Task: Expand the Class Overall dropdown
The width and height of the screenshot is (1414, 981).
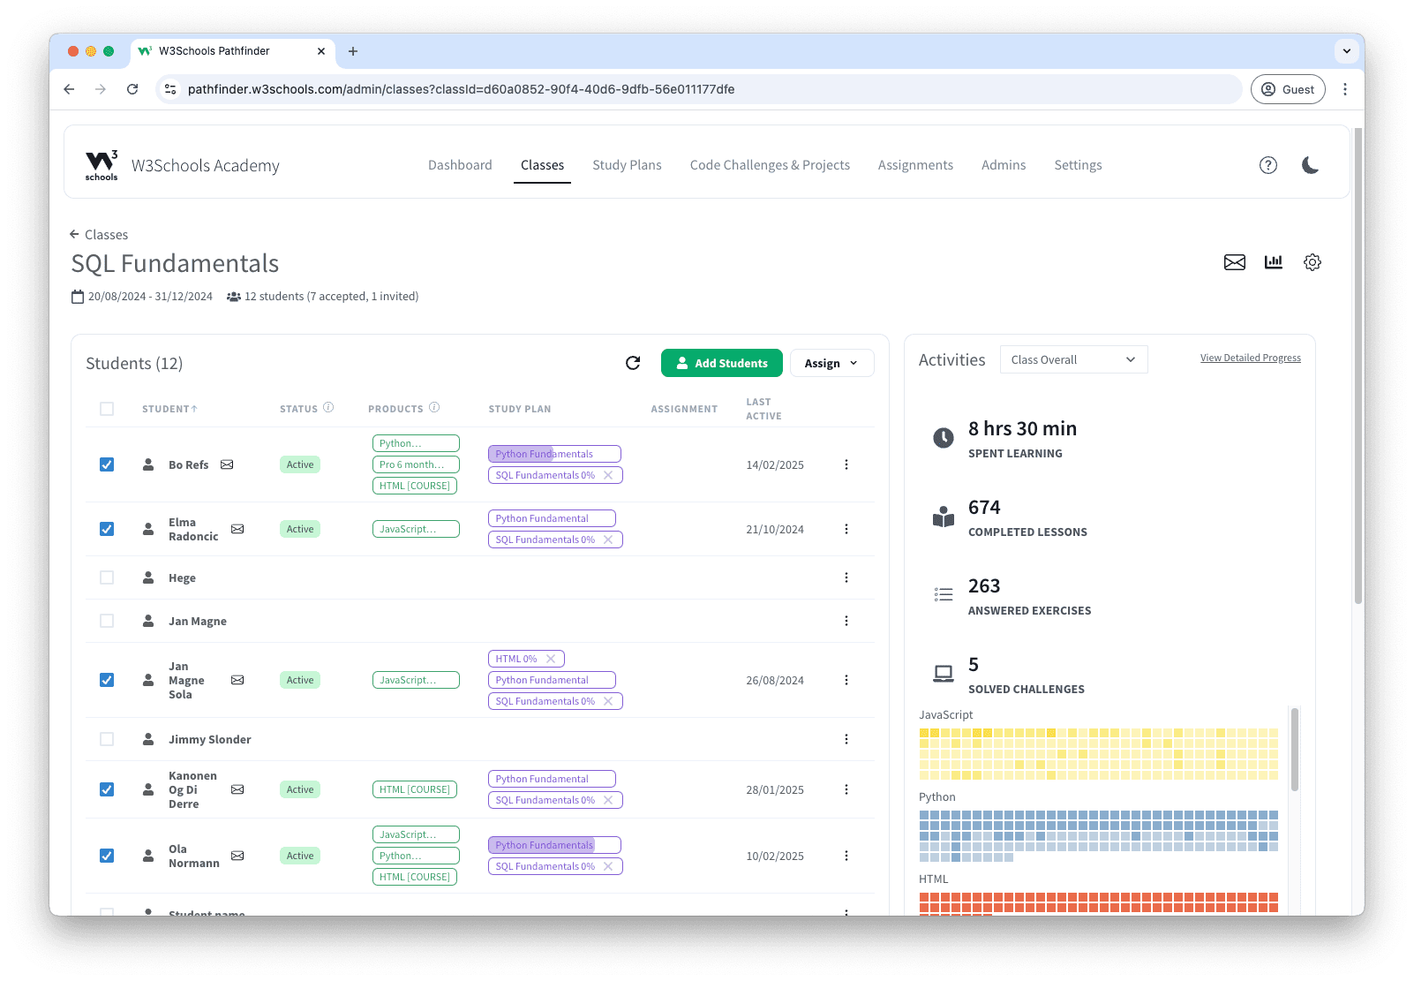Action: (1072, 359)
